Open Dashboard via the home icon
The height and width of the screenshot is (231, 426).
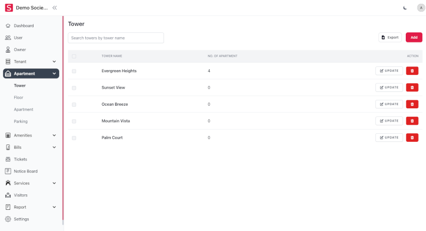click(8, 25)
